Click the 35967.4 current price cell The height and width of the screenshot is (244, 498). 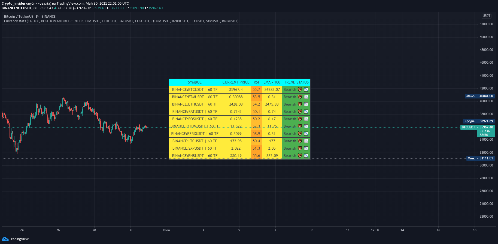(x=236, y=89)
